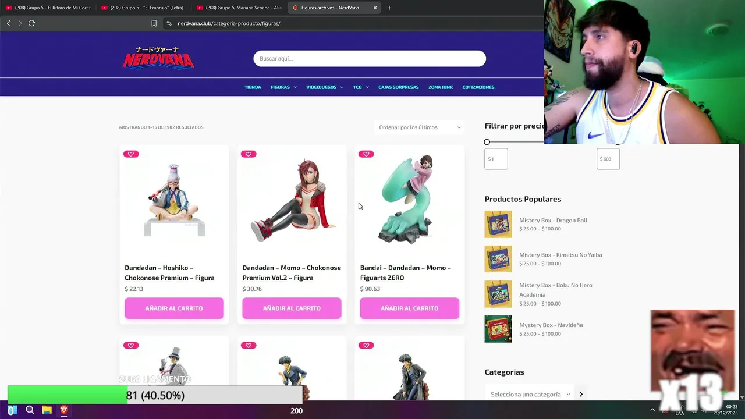Open ZONA JUNK menu item
This screenshot has width=745, height=419.
[x=441, y=87]
